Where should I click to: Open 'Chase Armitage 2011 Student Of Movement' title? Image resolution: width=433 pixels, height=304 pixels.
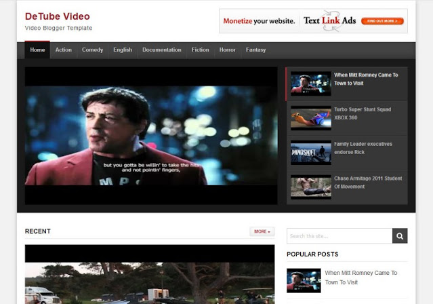click(368, 183)
